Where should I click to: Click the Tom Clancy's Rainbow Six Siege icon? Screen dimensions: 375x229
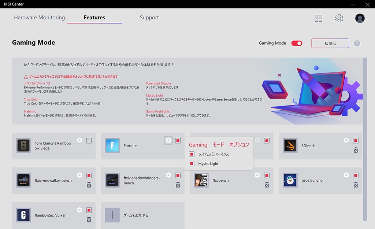pos(23,145)
